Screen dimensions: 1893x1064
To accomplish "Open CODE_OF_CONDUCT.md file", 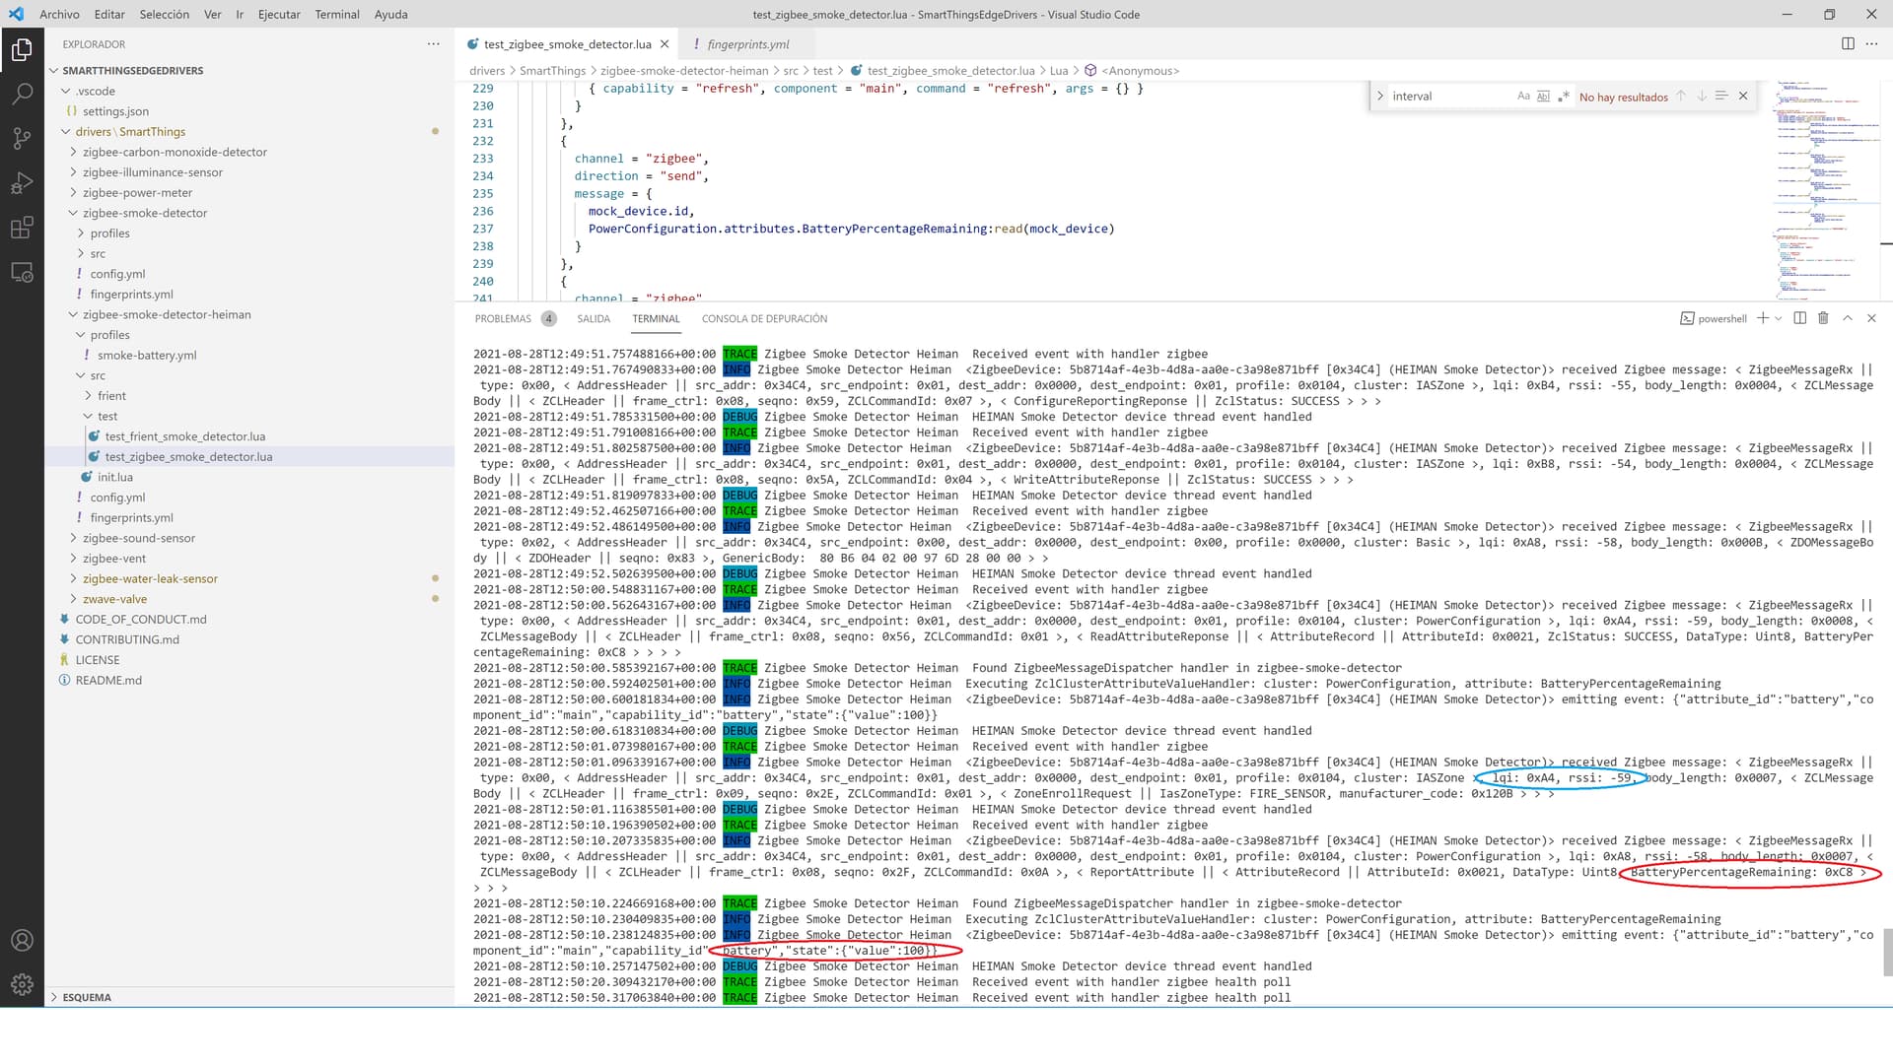I will point(141,619).
